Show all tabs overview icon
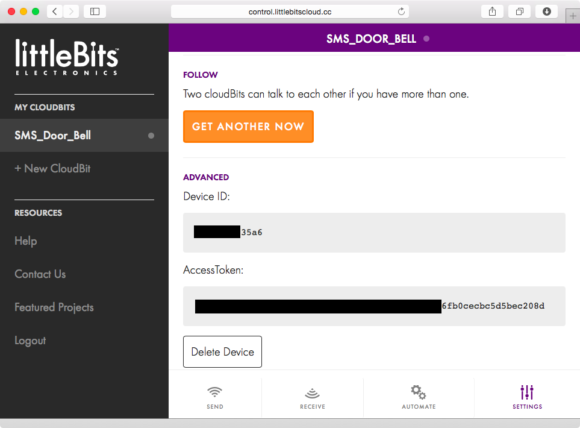 coord(519,11)
